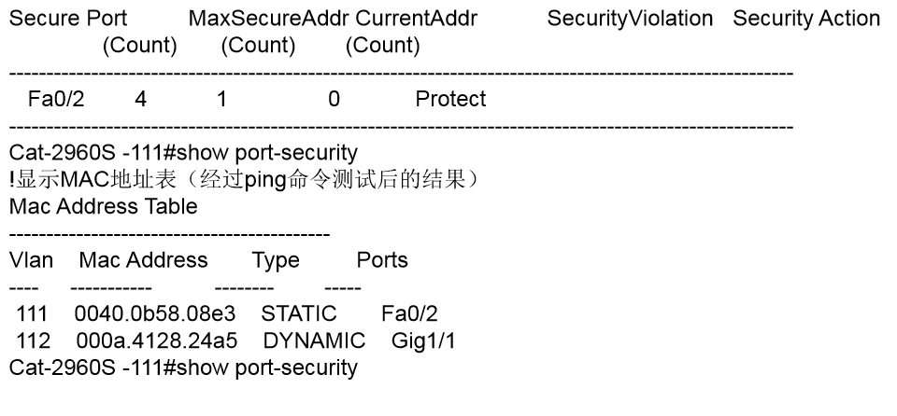Image resolution: width=897 pixels, height=416 pixels.
Task: Click the "SecurityViolation" column header
Action: [630, 19]
